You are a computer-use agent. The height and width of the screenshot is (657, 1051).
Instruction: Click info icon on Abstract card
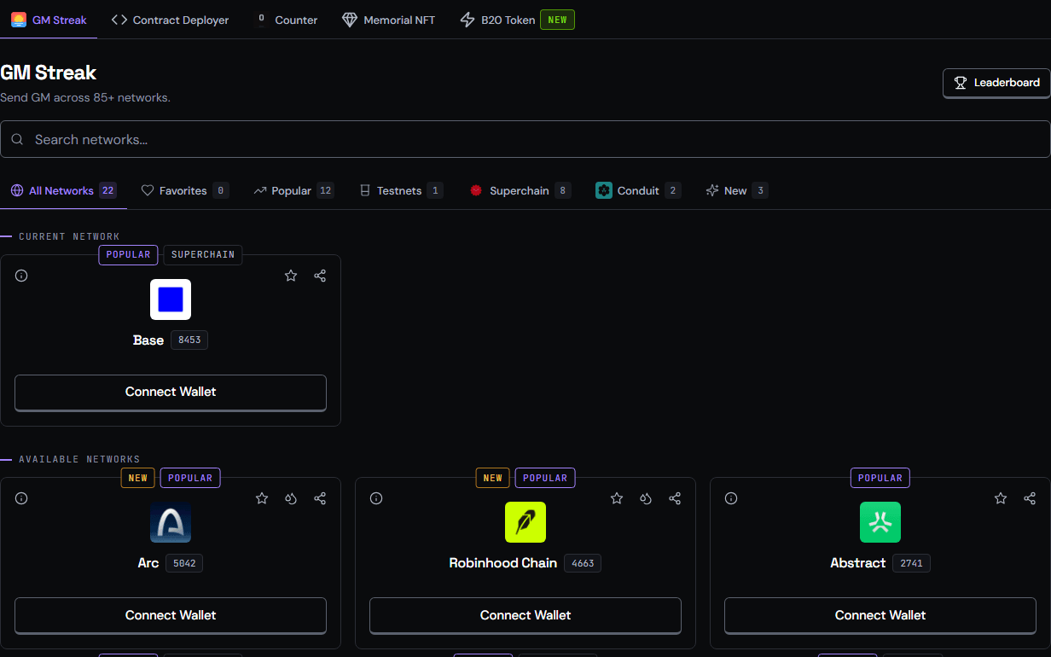coord(731,498)
